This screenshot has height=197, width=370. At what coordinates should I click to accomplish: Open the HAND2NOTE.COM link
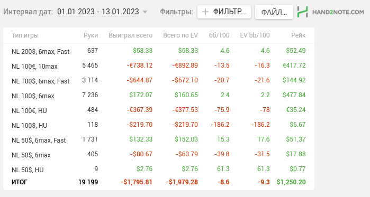pos(338,12)
